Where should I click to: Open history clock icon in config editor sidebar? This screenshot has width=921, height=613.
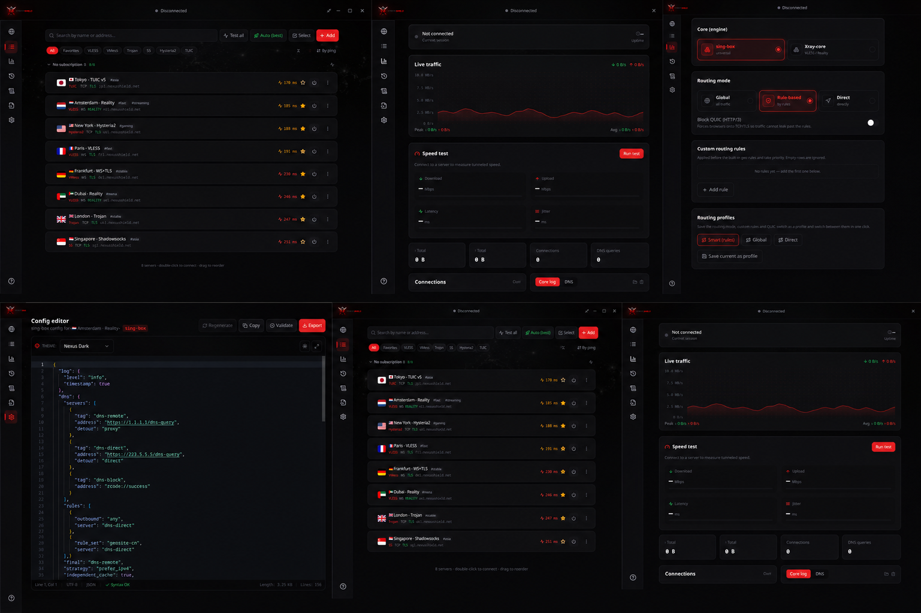click(11, 373)
